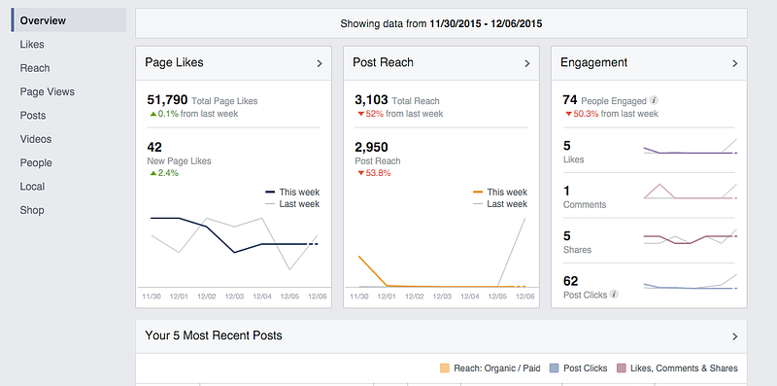Click the Likes, Comments & Shares legend swatch

coord(621,368)
